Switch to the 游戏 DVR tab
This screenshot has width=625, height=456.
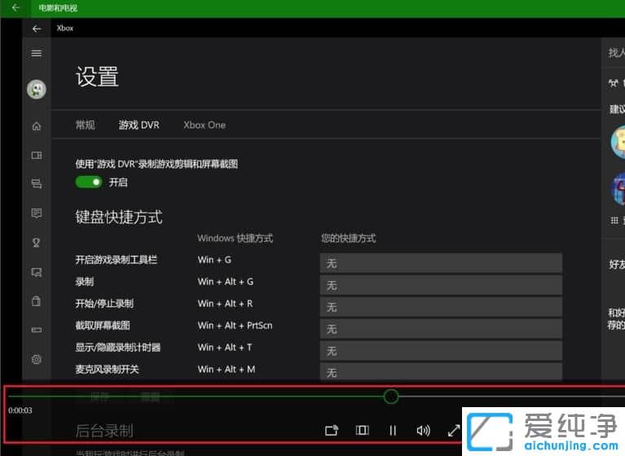click(139, 125)
